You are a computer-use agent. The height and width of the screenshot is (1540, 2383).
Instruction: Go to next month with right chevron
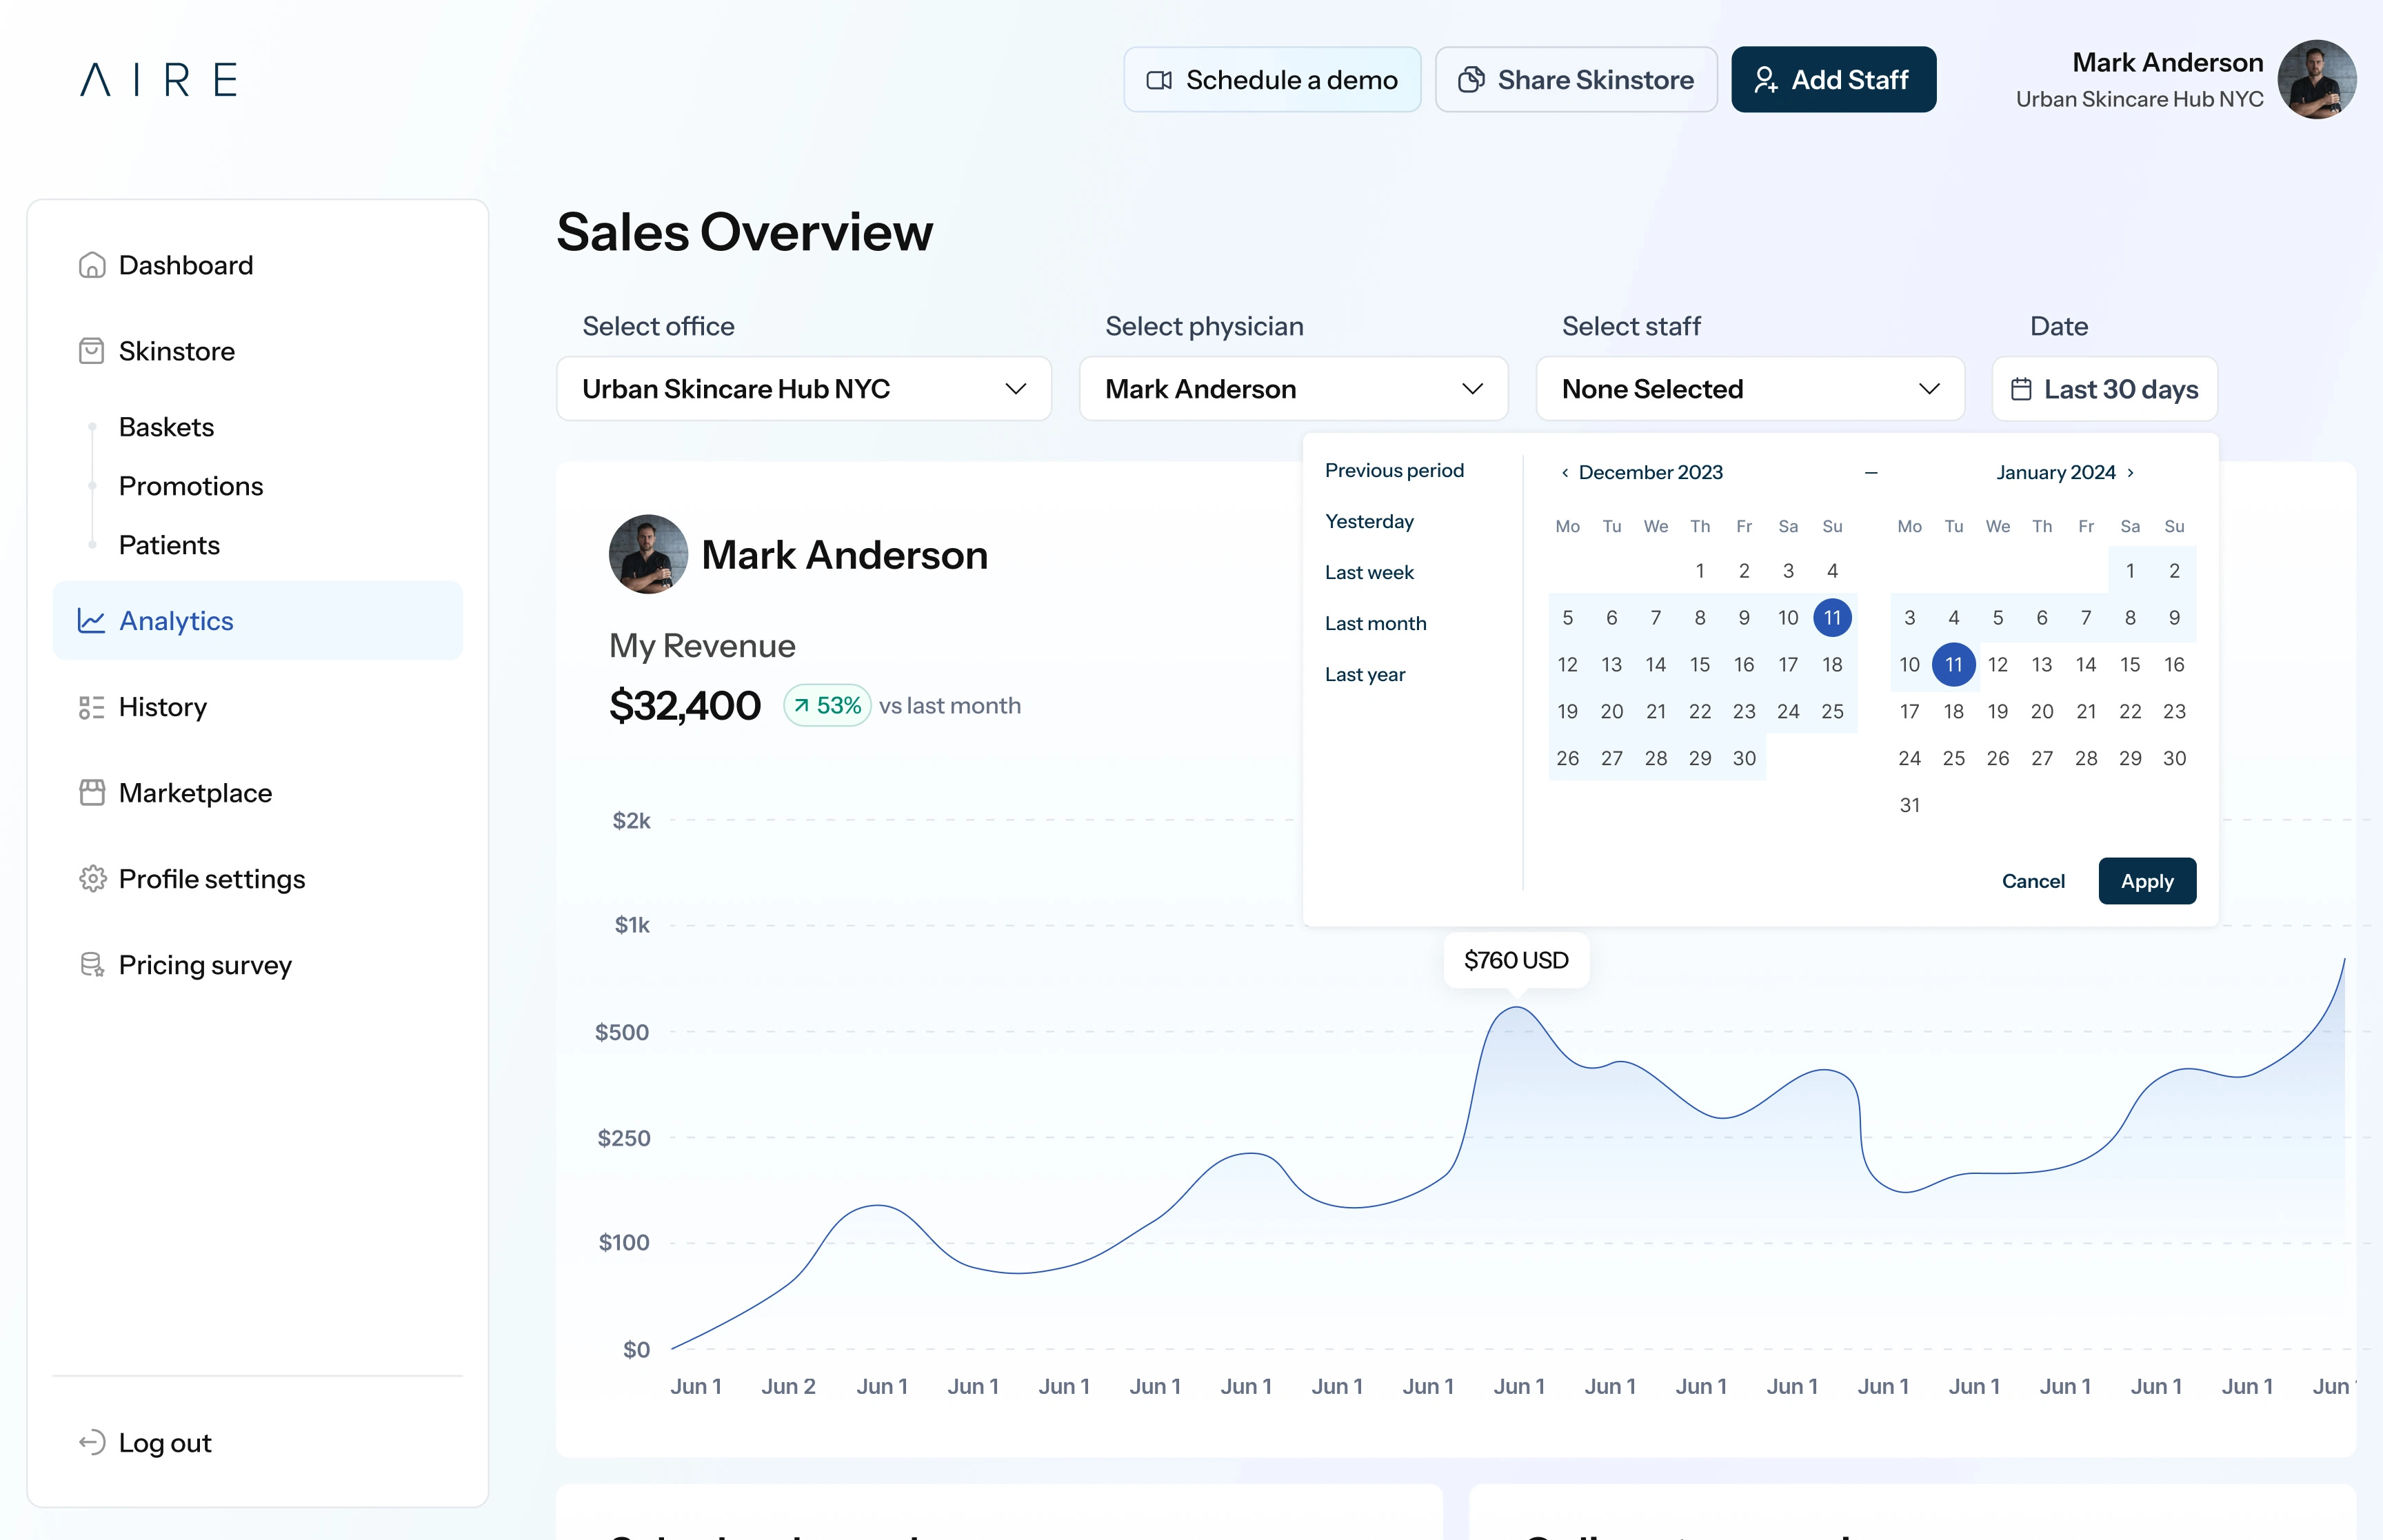(2131, 472)
